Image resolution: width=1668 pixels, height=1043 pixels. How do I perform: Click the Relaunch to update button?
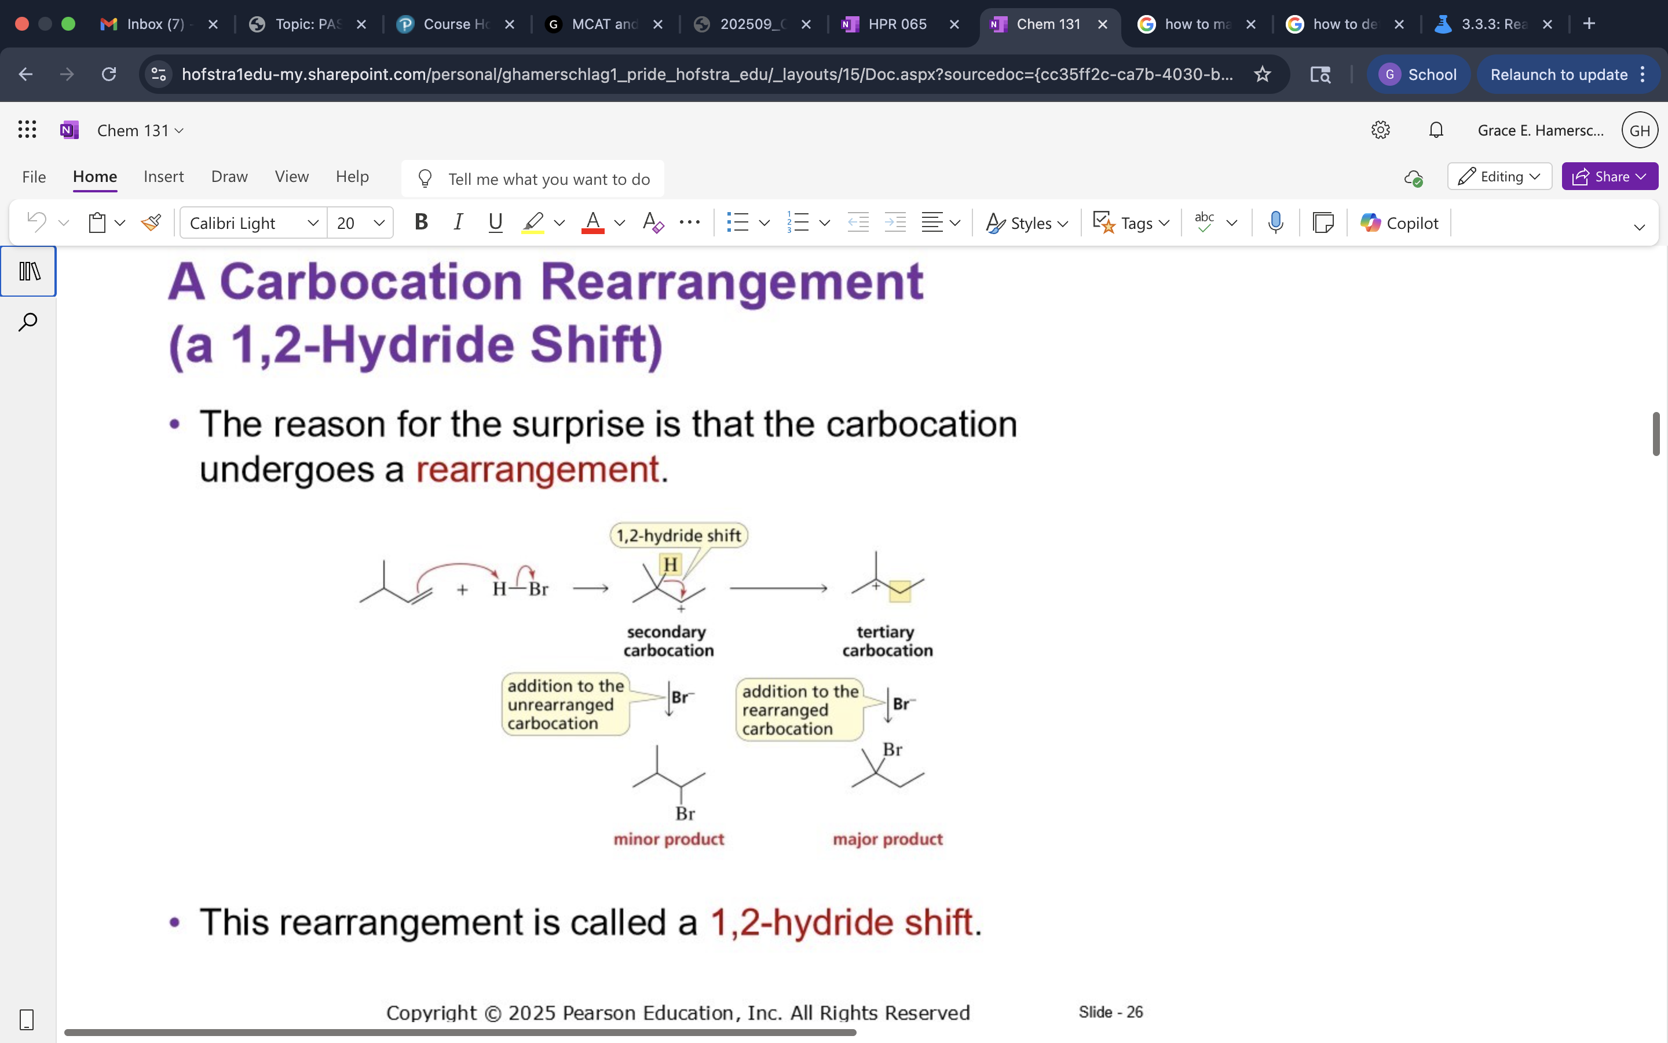(1560, 75)
